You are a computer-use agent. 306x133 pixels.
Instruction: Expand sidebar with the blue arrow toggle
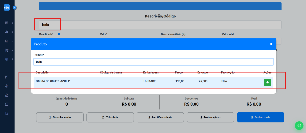pos(14,8)
